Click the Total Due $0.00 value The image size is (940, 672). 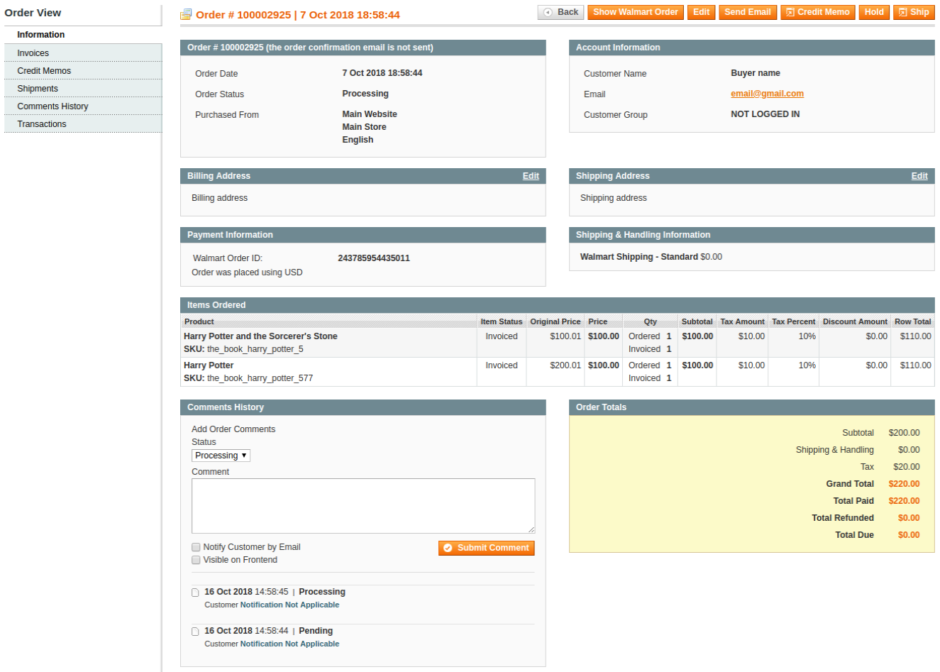pyautogui.click(x=909, y=535)
